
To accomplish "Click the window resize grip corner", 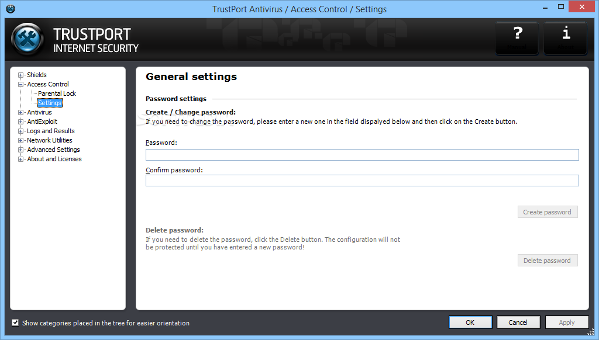I will click(591, 332).
